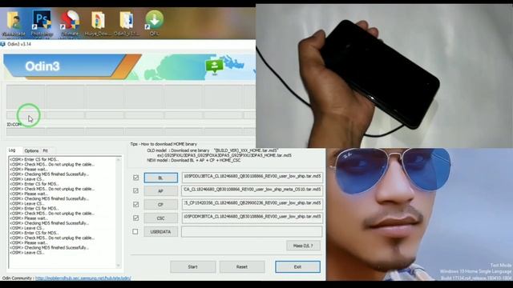The height and width of the screenshot is (288, 513).
Task: Open the Photoshop desktop shortcut
Action: [42, 23]
